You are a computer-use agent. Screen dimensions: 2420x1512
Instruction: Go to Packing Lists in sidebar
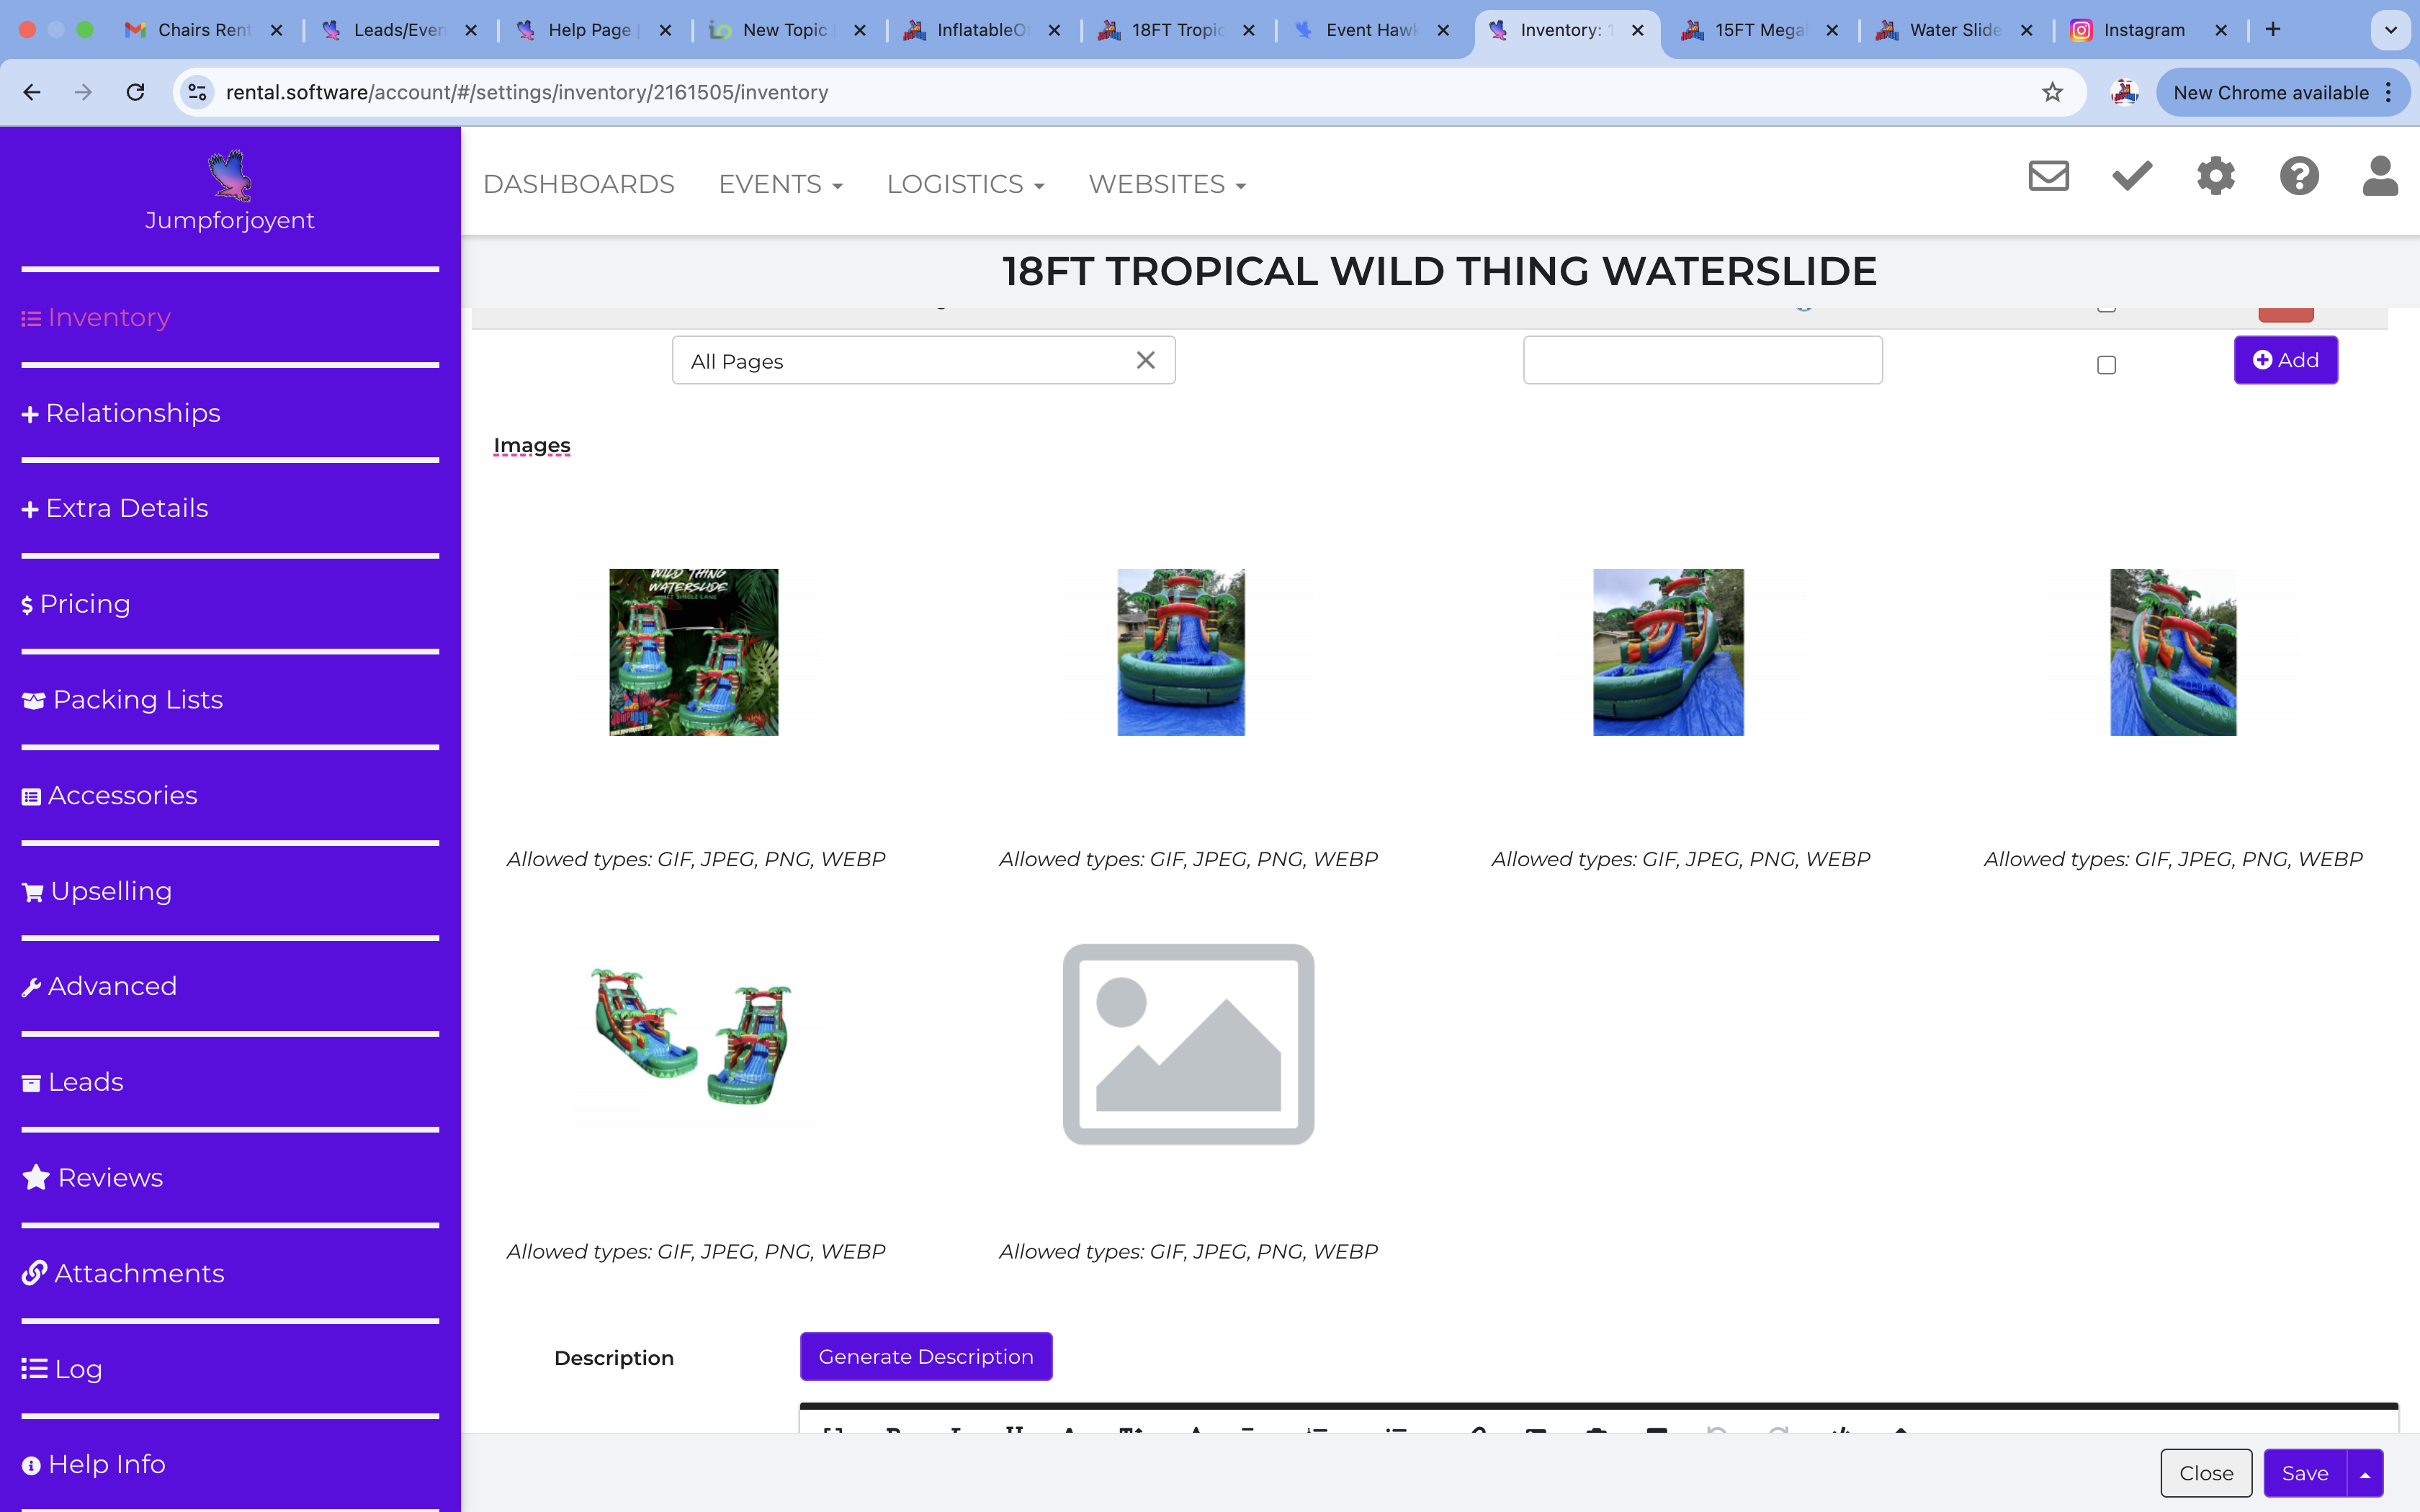[137, 700]
